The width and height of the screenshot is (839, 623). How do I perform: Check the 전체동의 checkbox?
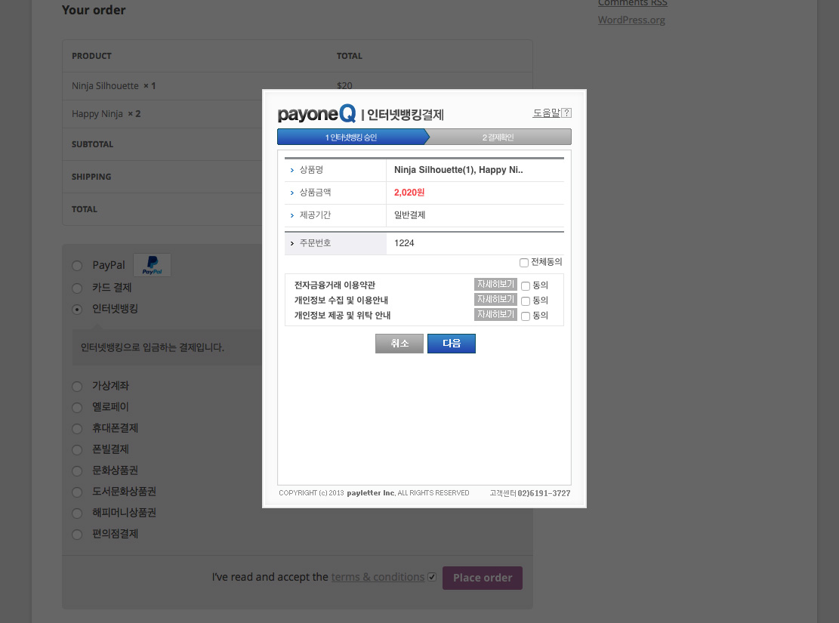[524, 262]
